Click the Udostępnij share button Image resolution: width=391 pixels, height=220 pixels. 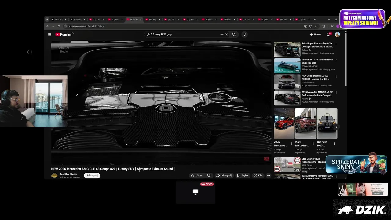(x=224, y=175)
